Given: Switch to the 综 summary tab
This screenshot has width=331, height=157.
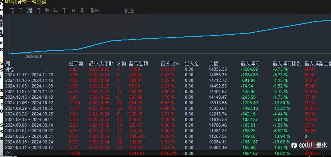Looking at the screenshot, I should pyautogui.click(x=12, y=10).
